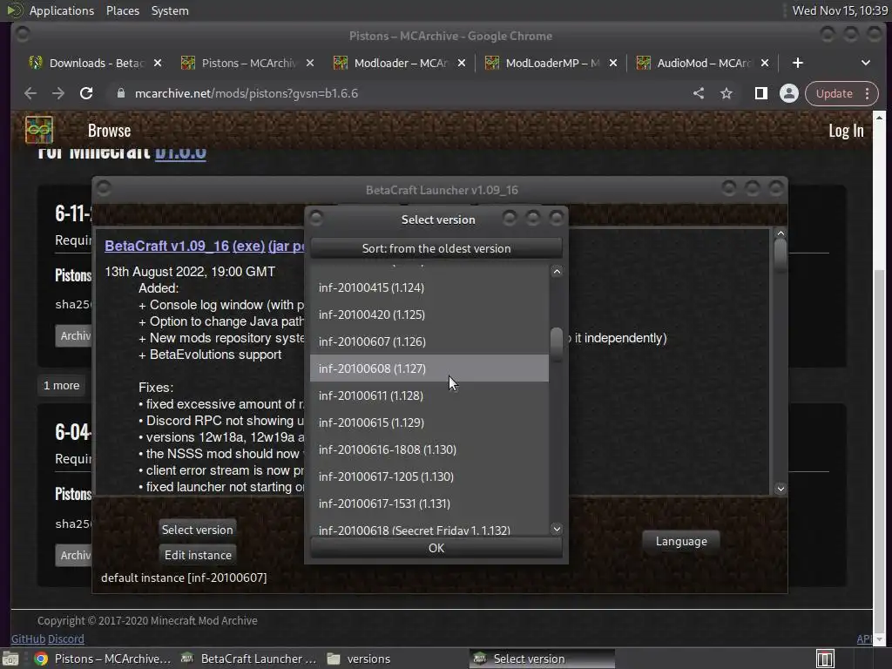This screenshot has width=892, height=669.
Task: Open Edit instance in BetaCraft Launcher
Action: (x=198, y=555)
